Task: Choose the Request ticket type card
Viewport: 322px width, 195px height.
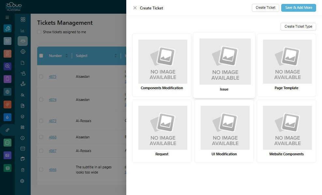Action: click(x=162, y=131)
